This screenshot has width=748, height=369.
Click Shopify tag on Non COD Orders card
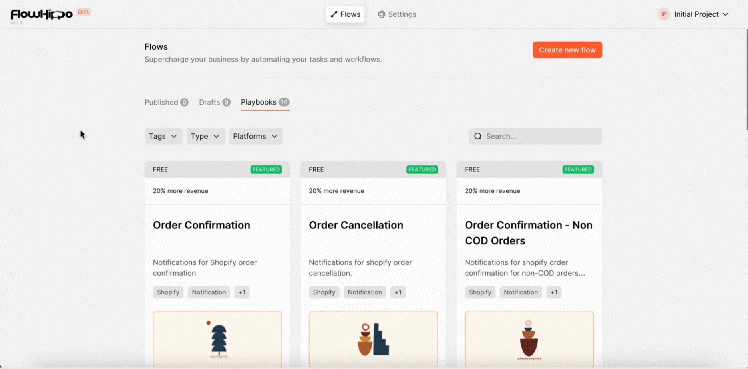click(x=480, y=292)
